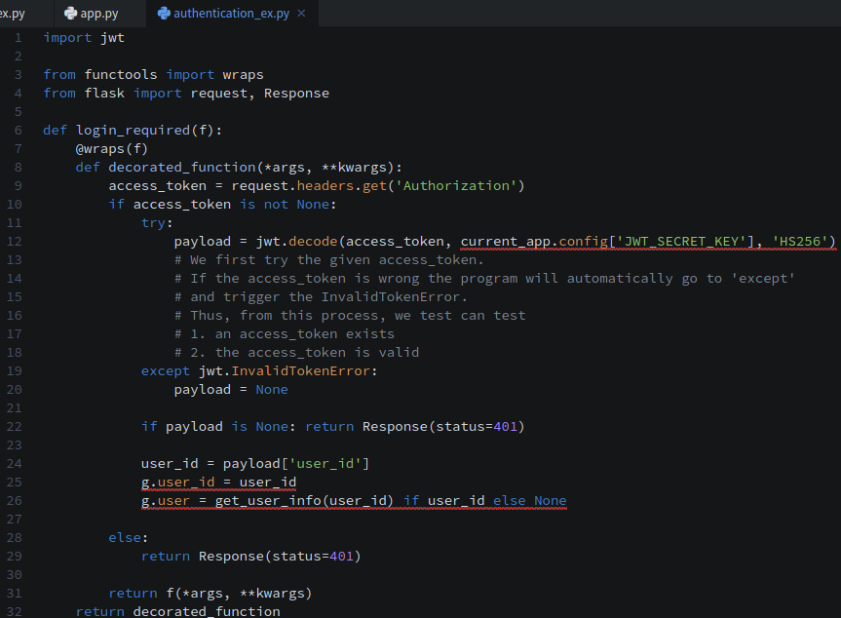Screen dimensions: 841x618
Task: Click underlined 'current_app' on line 12
Action: point(505,242)
